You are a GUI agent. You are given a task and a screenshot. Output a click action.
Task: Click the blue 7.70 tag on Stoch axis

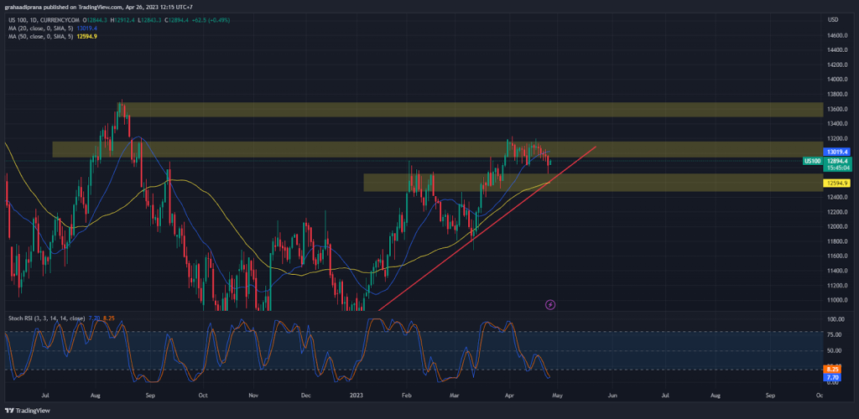tap(831, 377)
